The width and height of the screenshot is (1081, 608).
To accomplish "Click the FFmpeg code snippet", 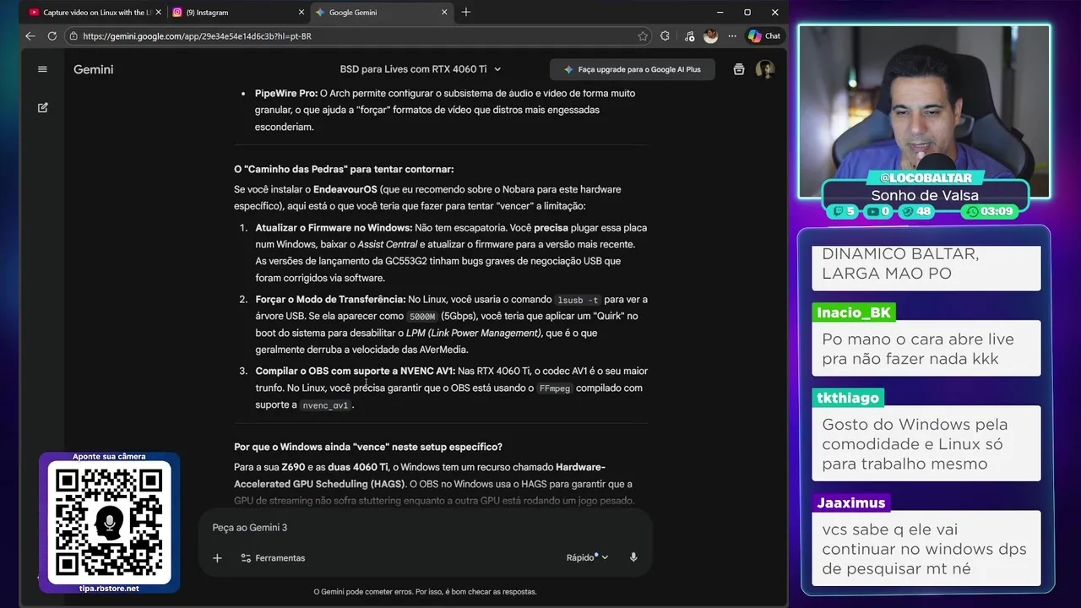I will 555,388.
